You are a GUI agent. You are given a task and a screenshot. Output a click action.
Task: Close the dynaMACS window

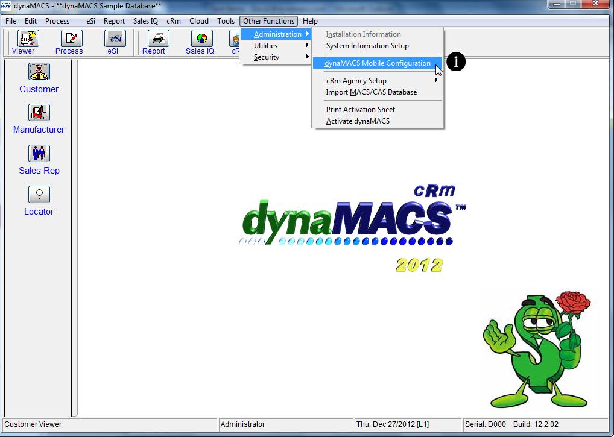pos(595,4)
